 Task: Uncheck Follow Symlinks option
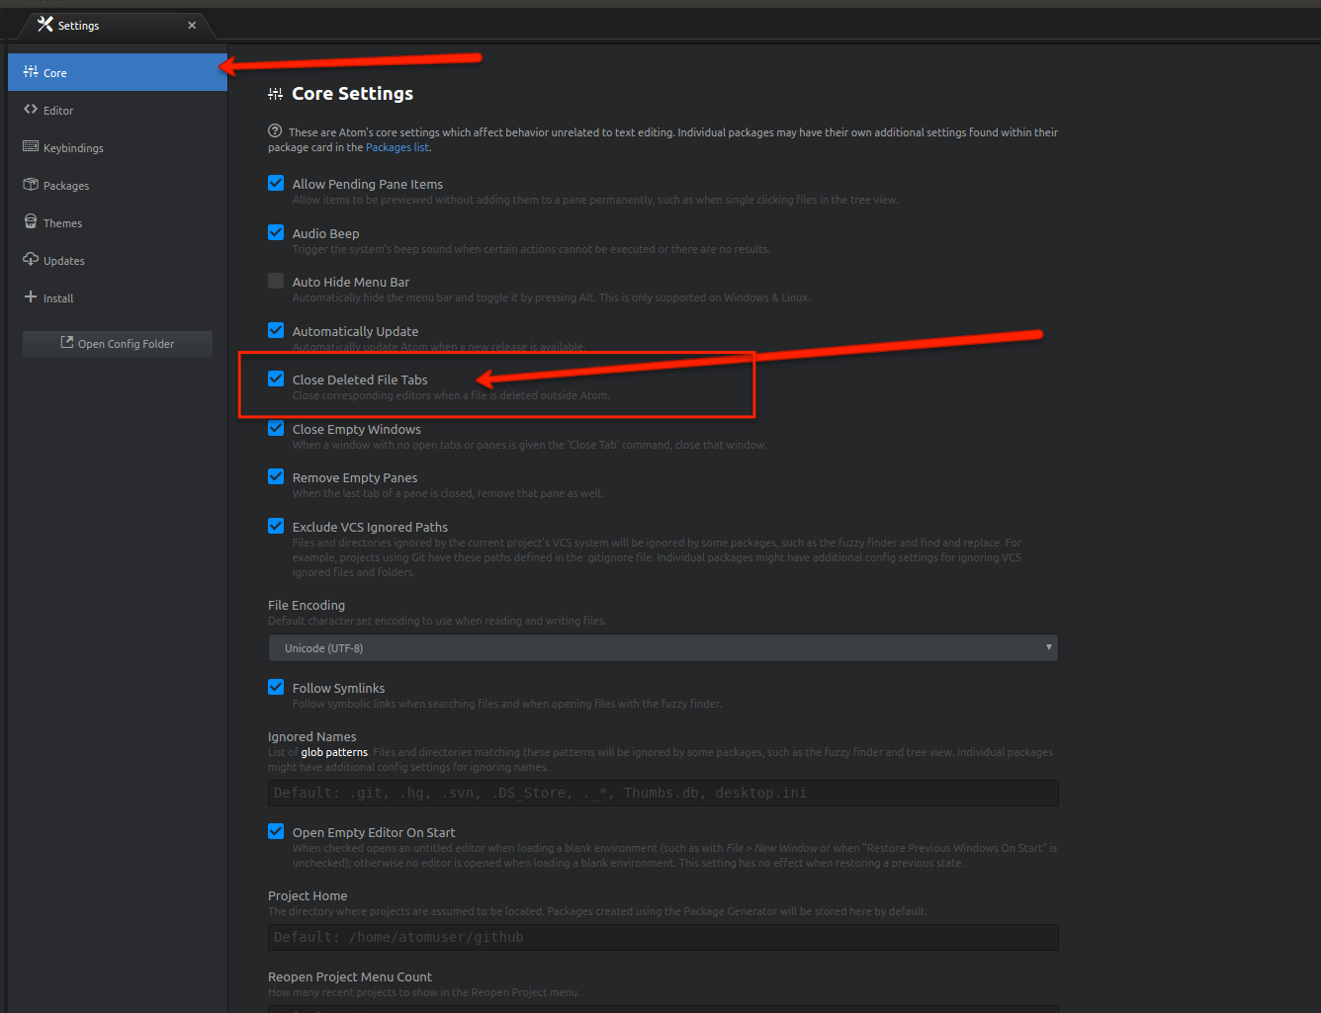(x=276, y=687)
